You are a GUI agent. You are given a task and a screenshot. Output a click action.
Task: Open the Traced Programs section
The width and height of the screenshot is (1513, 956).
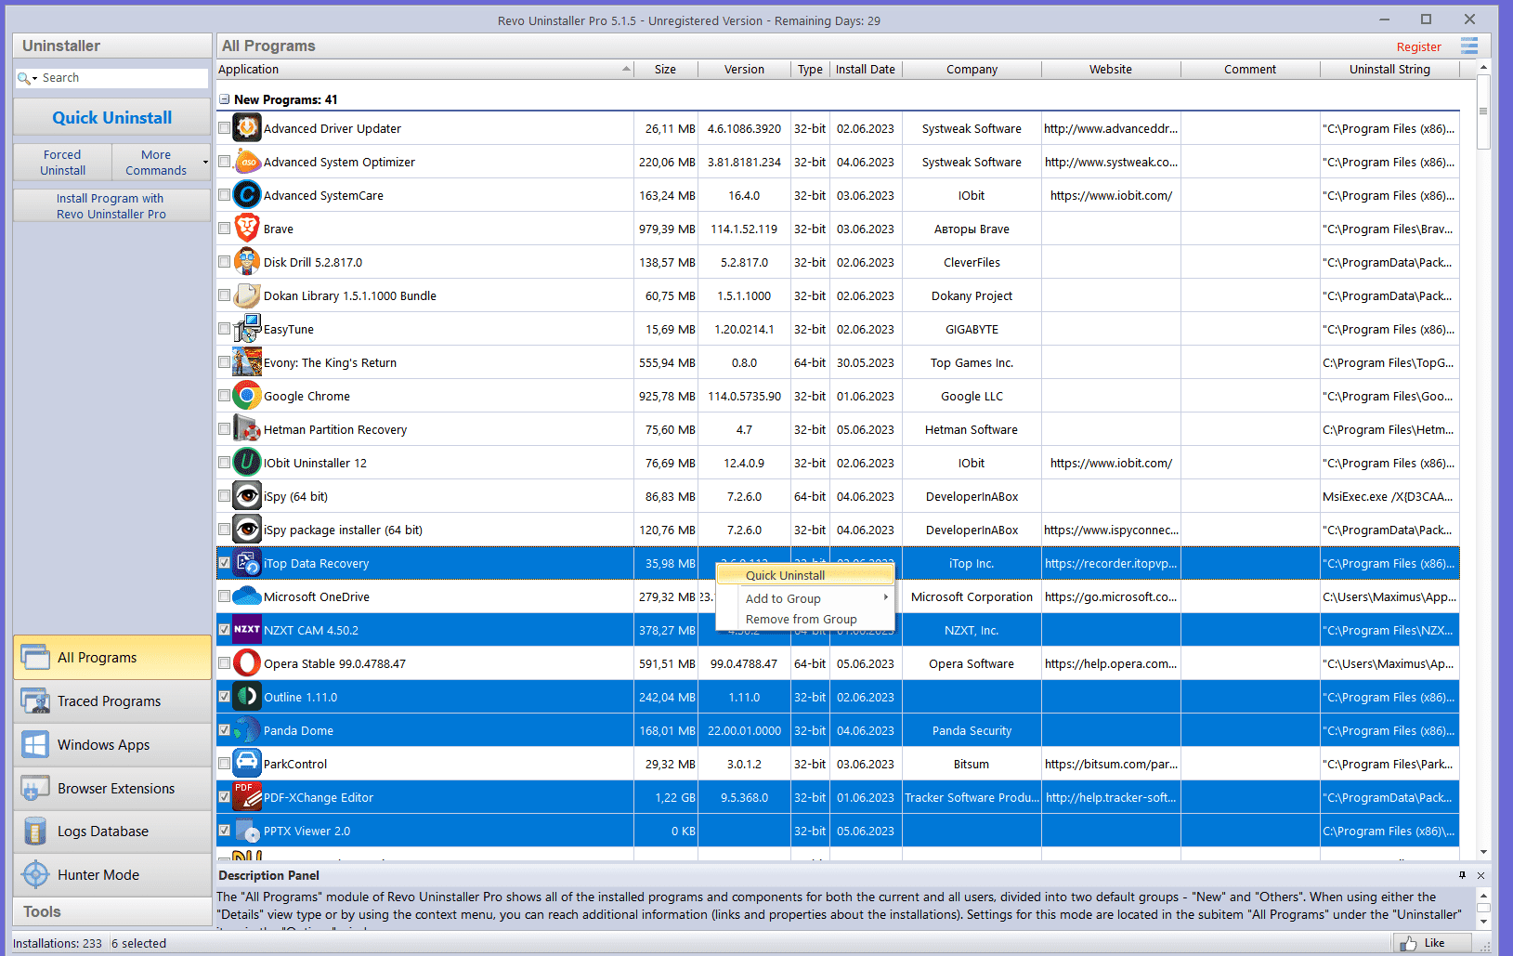(x=112, y=701)
